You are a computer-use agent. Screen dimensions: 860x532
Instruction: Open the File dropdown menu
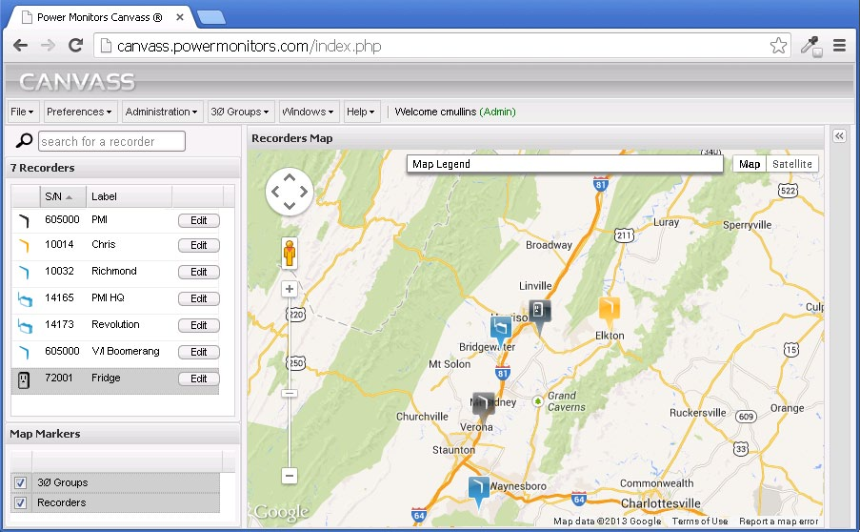click(x=23, y=112)
